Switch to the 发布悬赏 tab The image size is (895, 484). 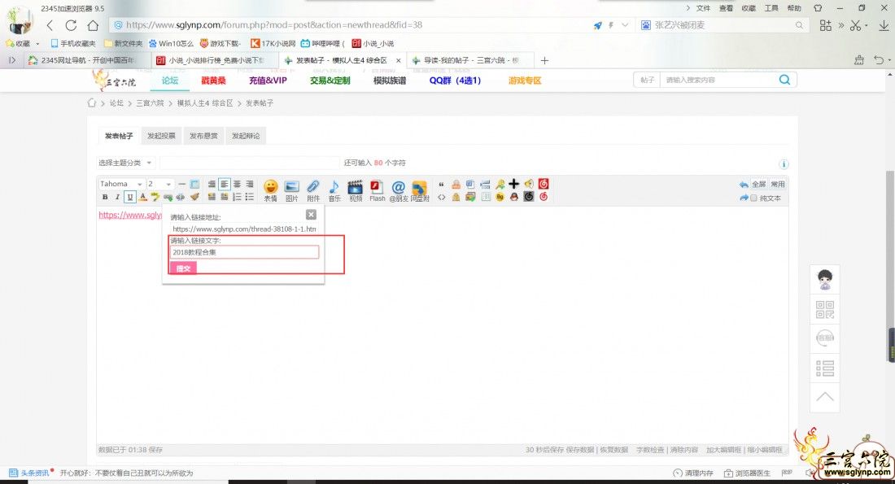point(203,136)
